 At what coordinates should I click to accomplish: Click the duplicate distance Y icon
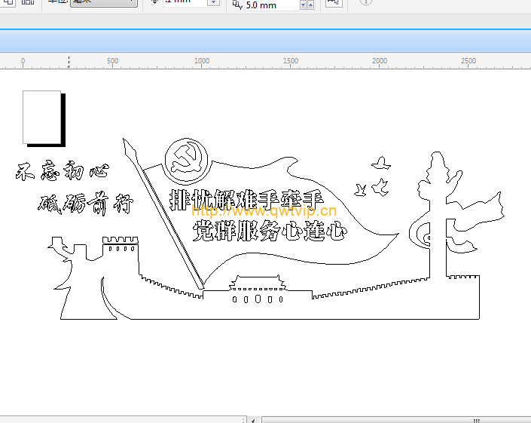click(237, 5)
